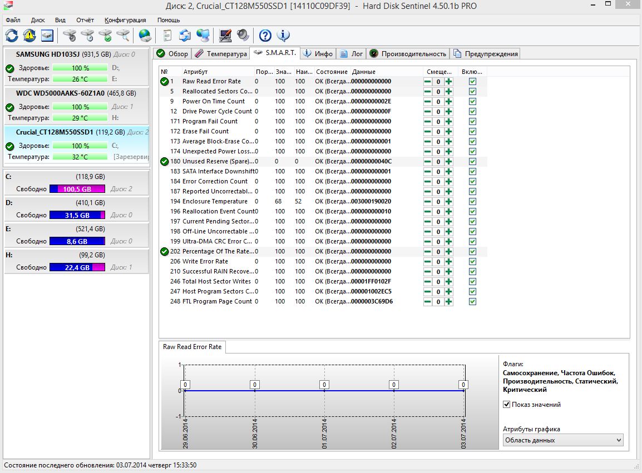Click the Refresh disk information icon

click(x=12, y=36)
